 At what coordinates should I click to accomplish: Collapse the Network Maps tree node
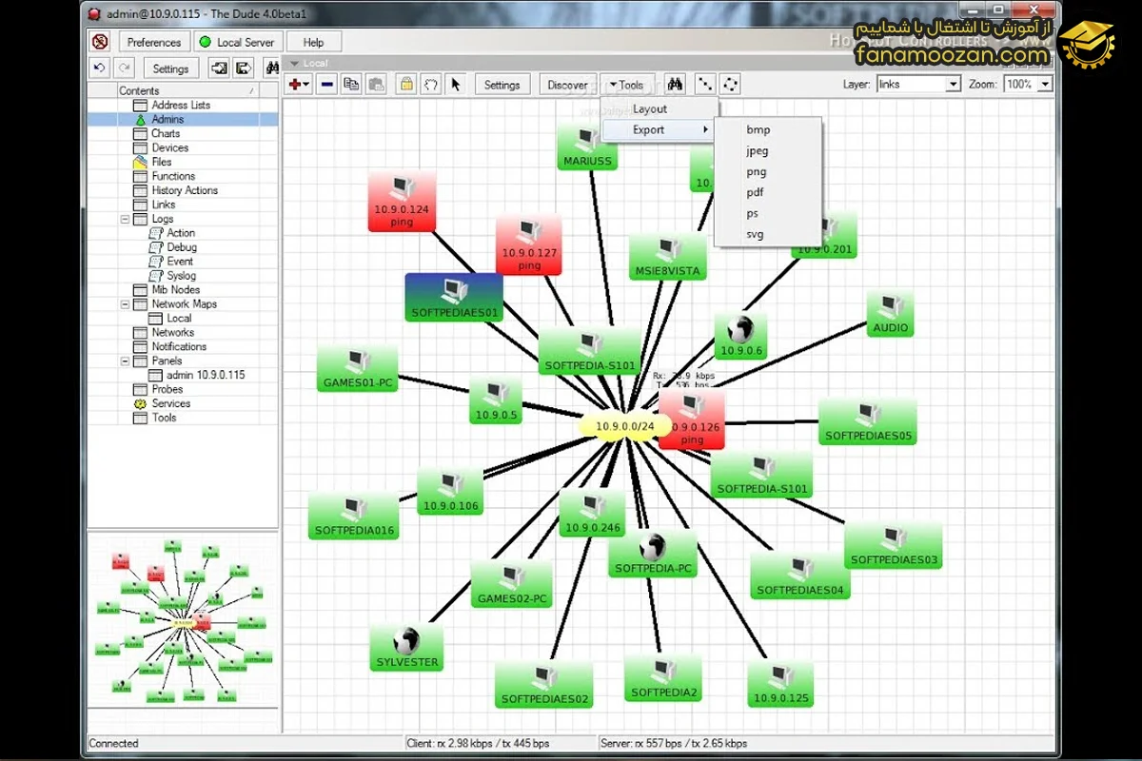126,304
